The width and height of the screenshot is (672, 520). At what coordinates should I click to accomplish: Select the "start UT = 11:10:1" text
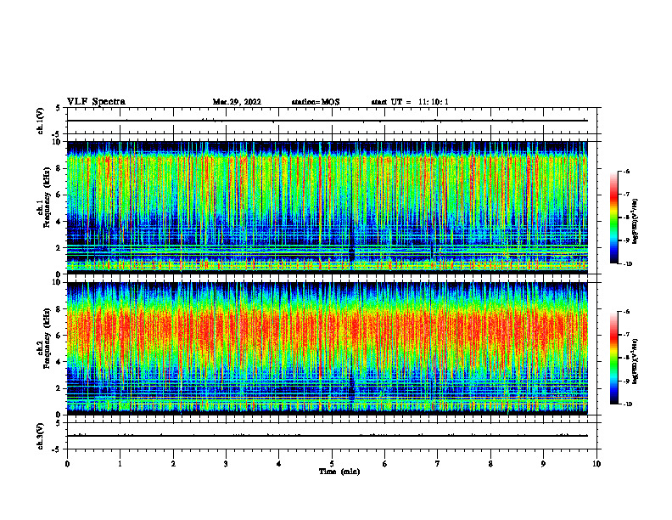(410, 102)
